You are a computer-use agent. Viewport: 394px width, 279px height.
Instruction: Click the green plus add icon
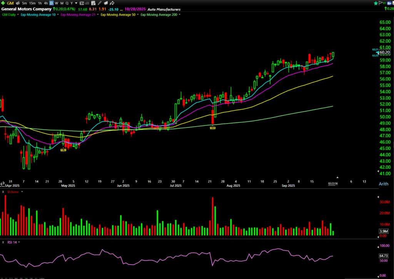3,3
